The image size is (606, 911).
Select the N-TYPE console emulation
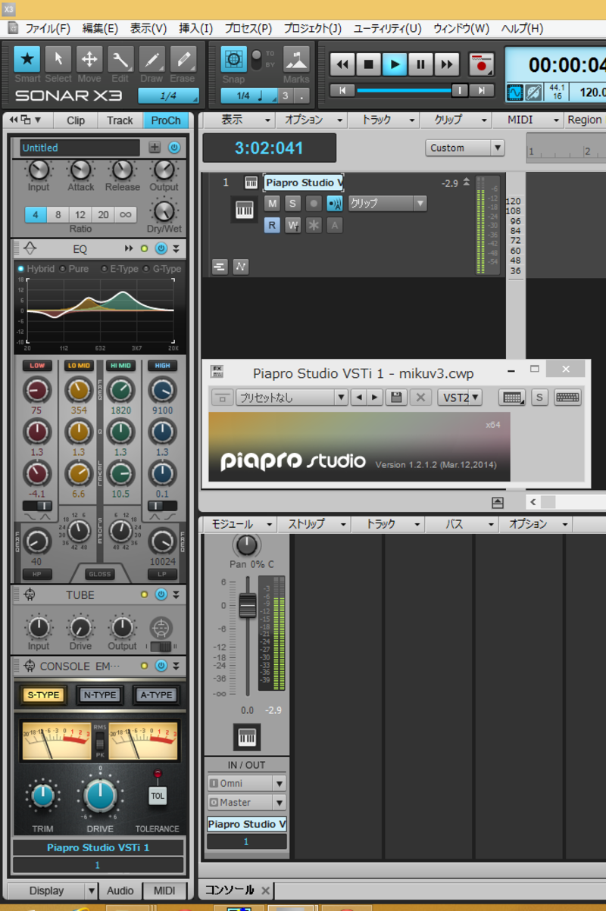click(x=100, y=695)
